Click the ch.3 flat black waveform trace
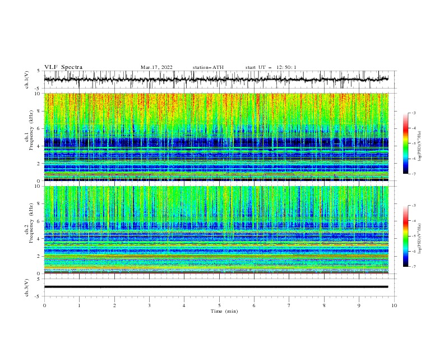This screenshot has height=343, width=444. (x=216, y=287)
